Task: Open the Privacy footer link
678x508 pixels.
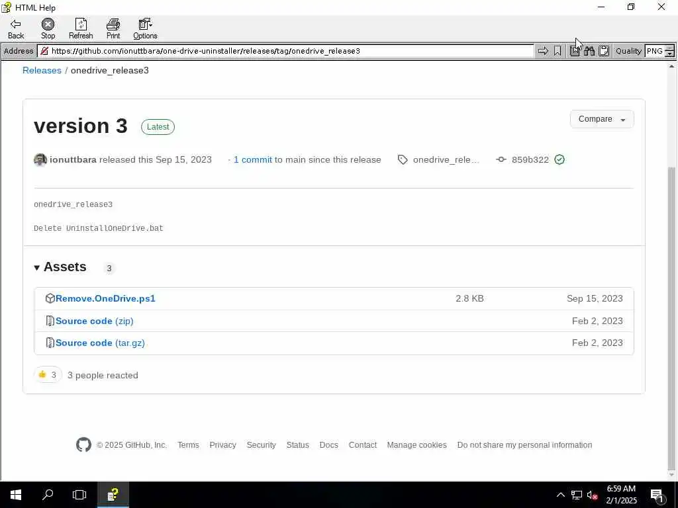Action: [222, 445]
